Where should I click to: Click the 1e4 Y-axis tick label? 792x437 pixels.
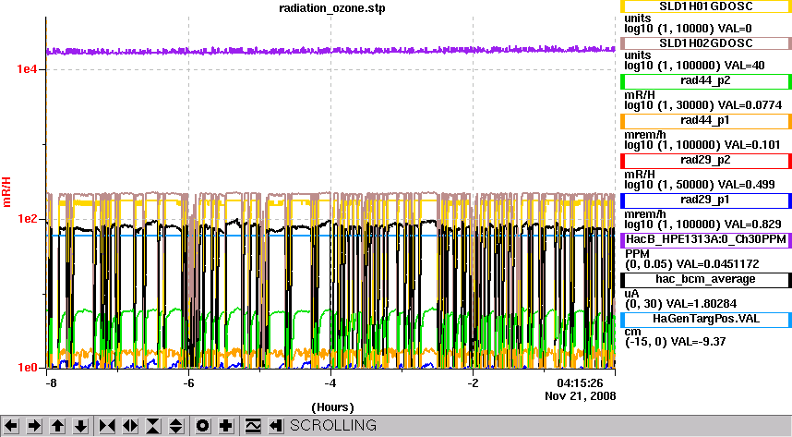click(x=28, y=69)
